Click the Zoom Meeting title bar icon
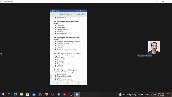172x97 pixels. click(x=1, y=1)
